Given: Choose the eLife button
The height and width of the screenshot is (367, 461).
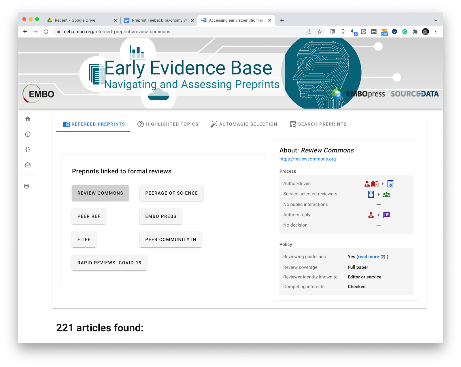Looking at the screenshot, I should tap(84, 239).
